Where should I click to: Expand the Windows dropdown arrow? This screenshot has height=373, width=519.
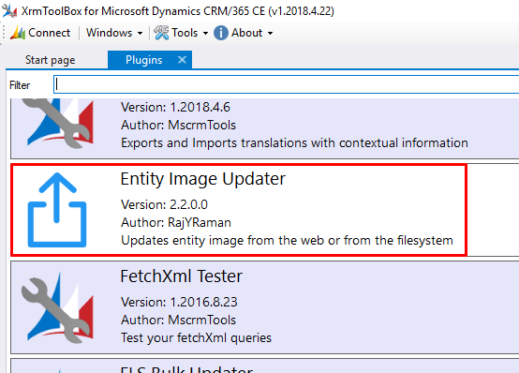coord(140,33)
